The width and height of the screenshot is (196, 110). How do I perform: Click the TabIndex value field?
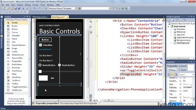pyautogui.click(x=187, y=87)
